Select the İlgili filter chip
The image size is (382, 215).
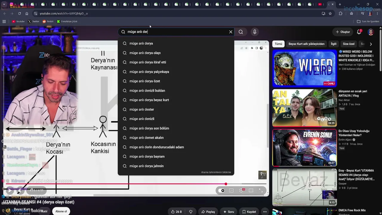(334, 44)
